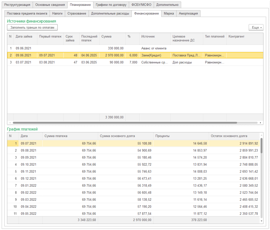Screen dimensions: 270x230
Task: Click the sources table horizontal scrollbar thumb
Action: coord(125,123)
